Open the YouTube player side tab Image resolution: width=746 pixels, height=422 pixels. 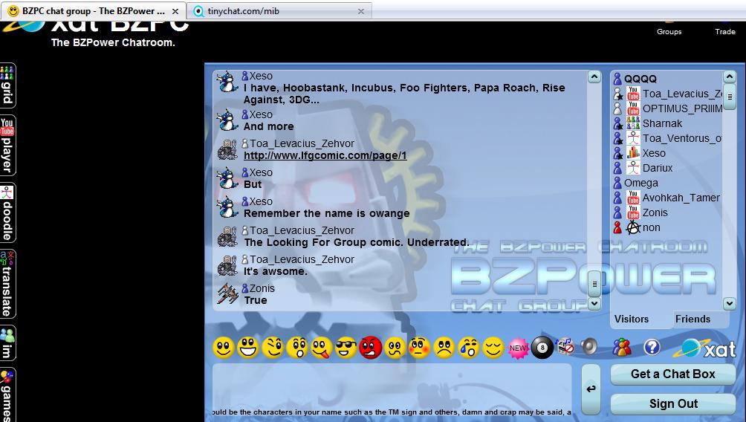point(7,146)
